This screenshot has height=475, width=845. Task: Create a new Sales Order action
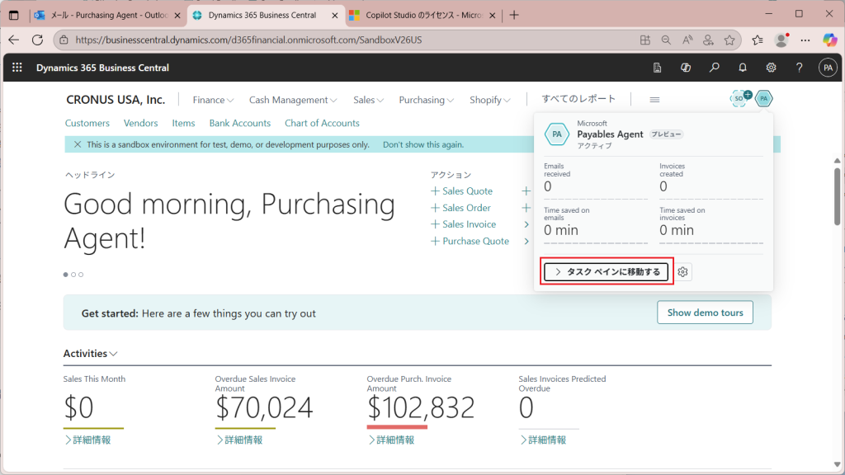coord(460,207)
